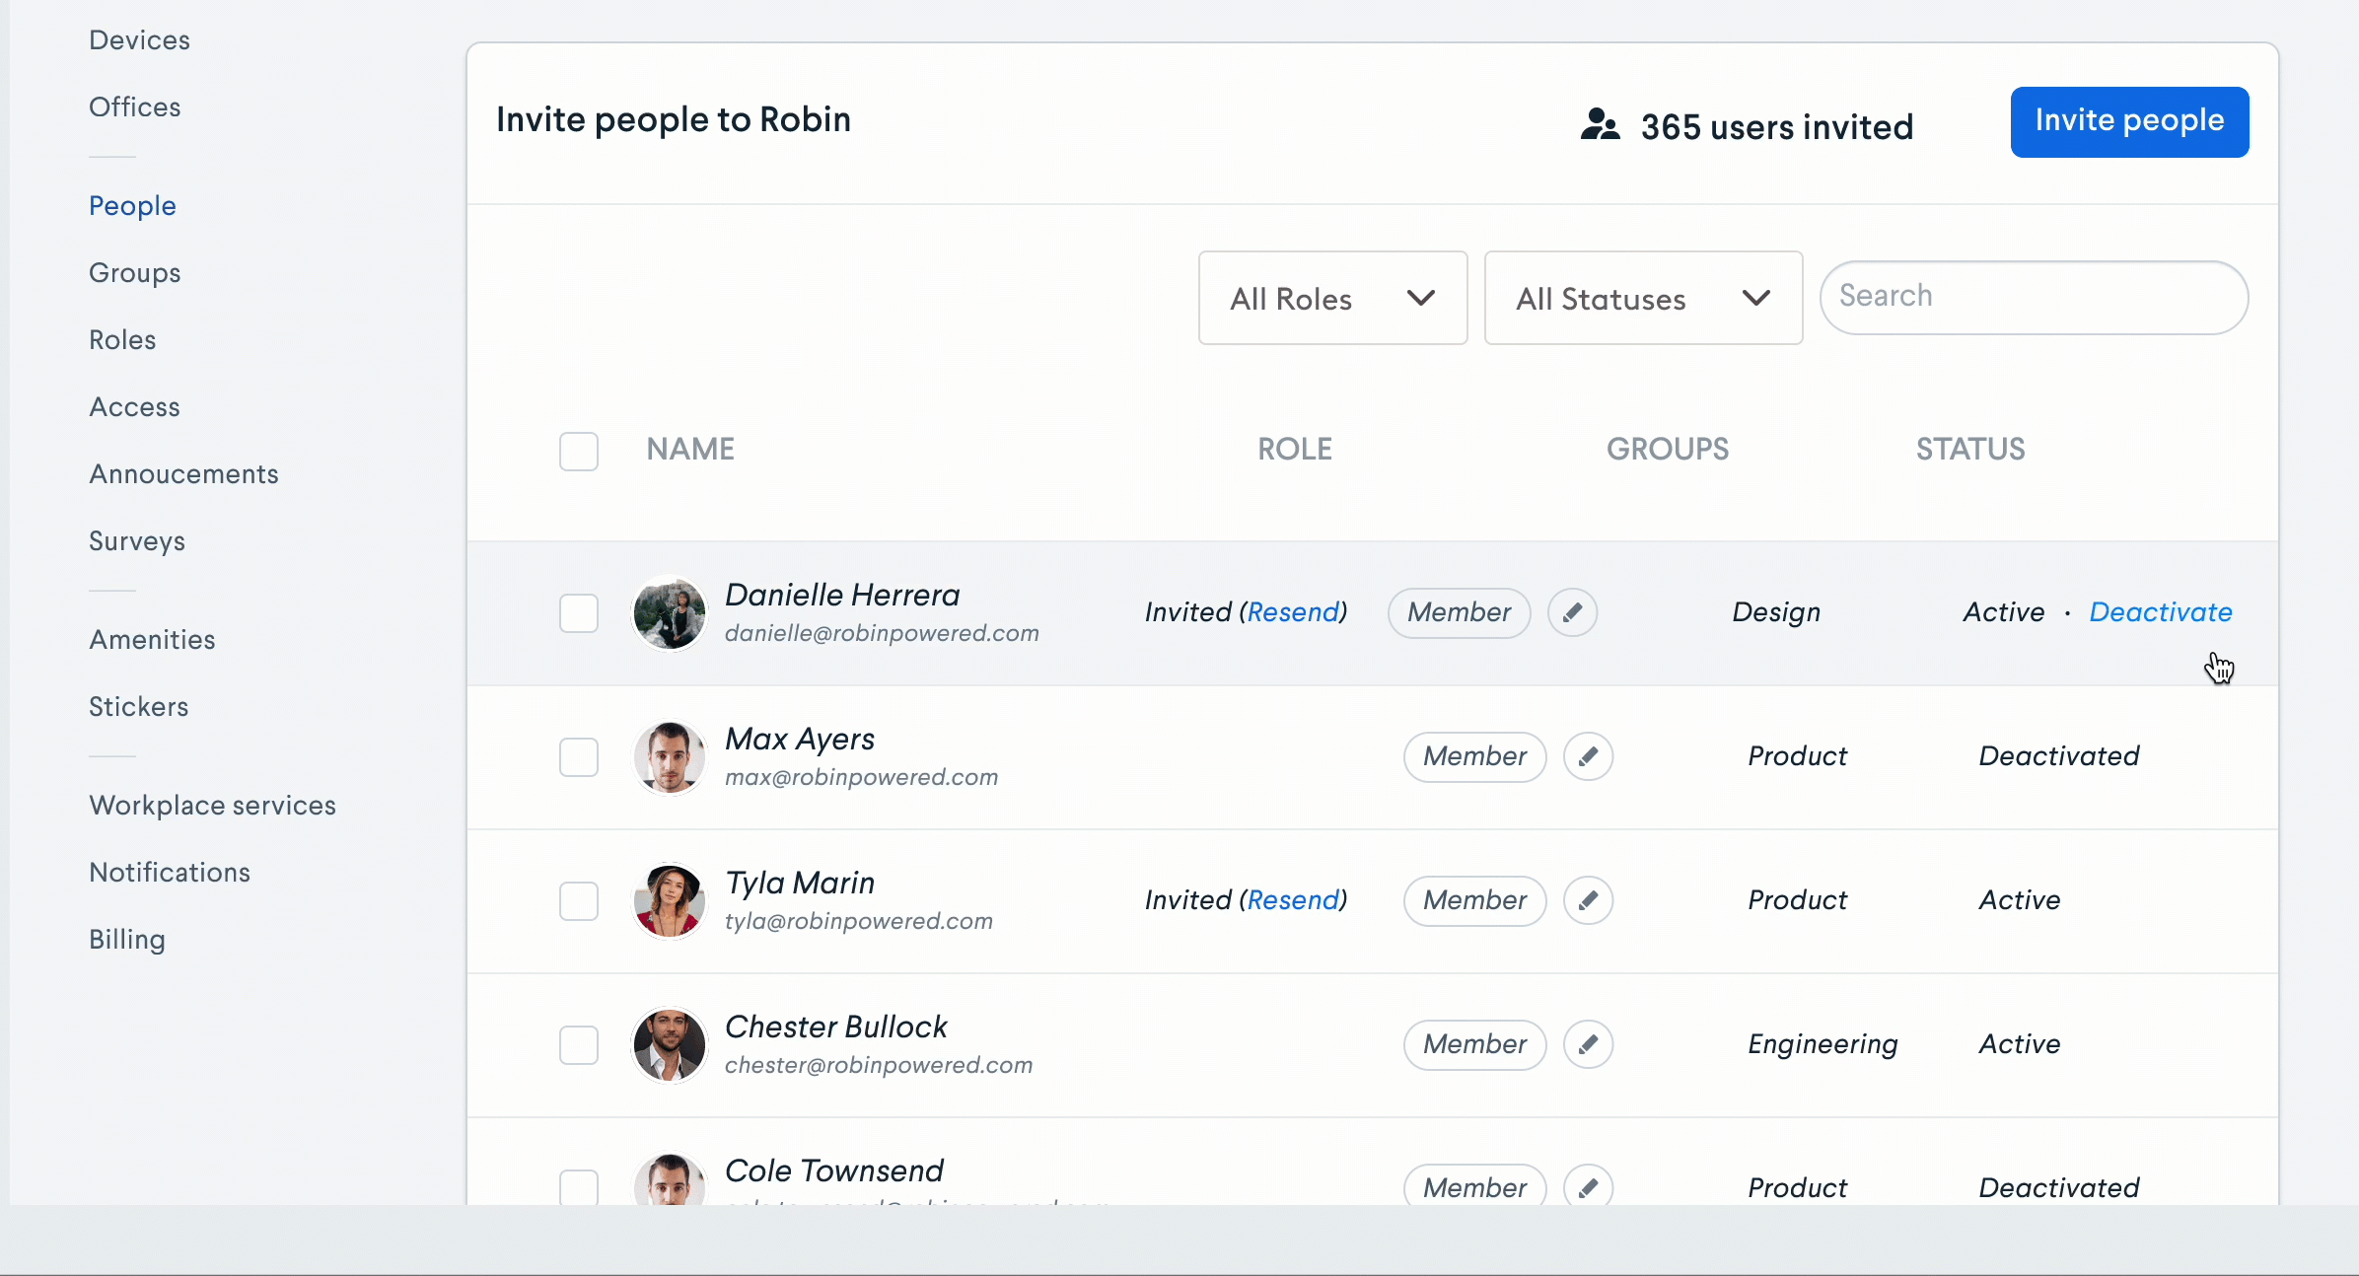The width and height of the screenshot is (2359, 1276).
Task: Expand the All Statuses dropdown
Action: pos(1644,298)
